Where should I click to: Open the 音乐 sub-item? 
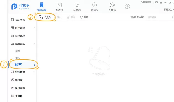(x=18, y=58)
